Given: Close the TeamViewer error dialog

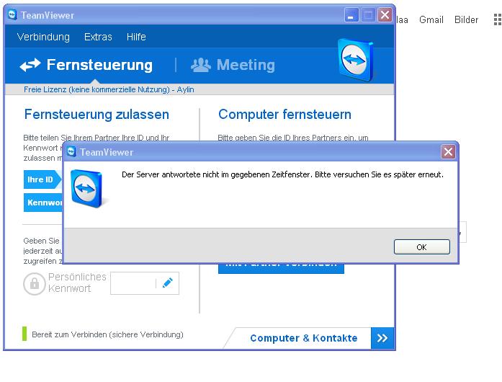Looking at the screenshot, I should (x=448, y=151).
